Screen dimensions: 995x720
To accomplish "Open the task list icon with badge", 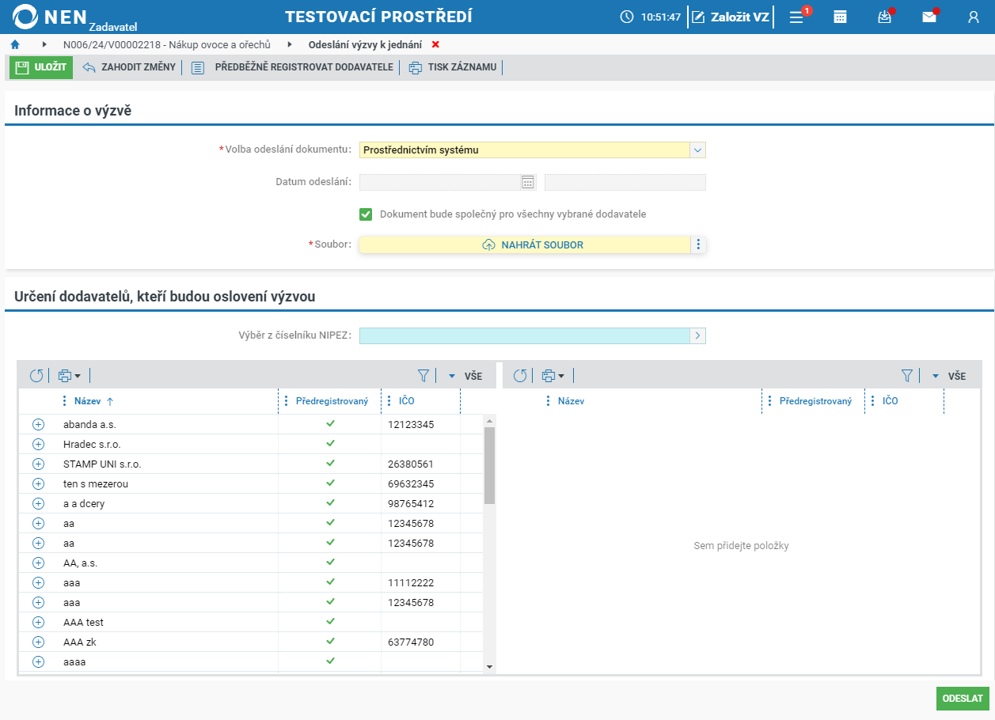I will [797, 17].
